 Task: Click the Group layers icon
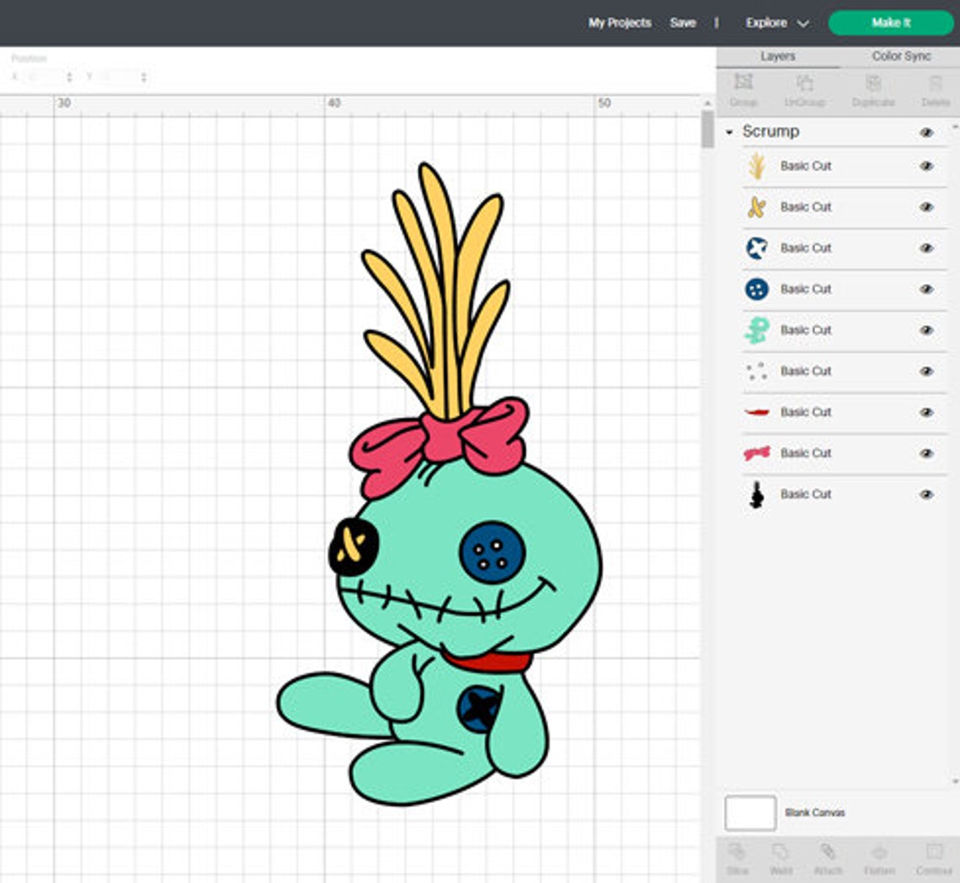coord(744,82)
